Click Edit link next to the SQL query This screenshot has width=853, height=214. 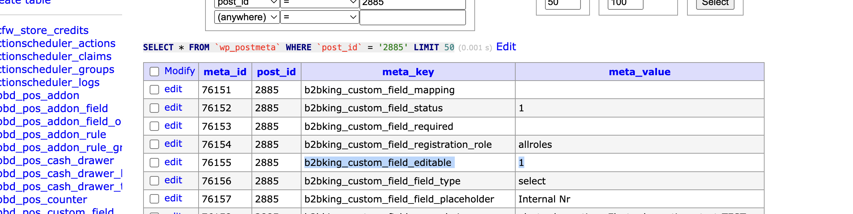[x=506, y=47]
